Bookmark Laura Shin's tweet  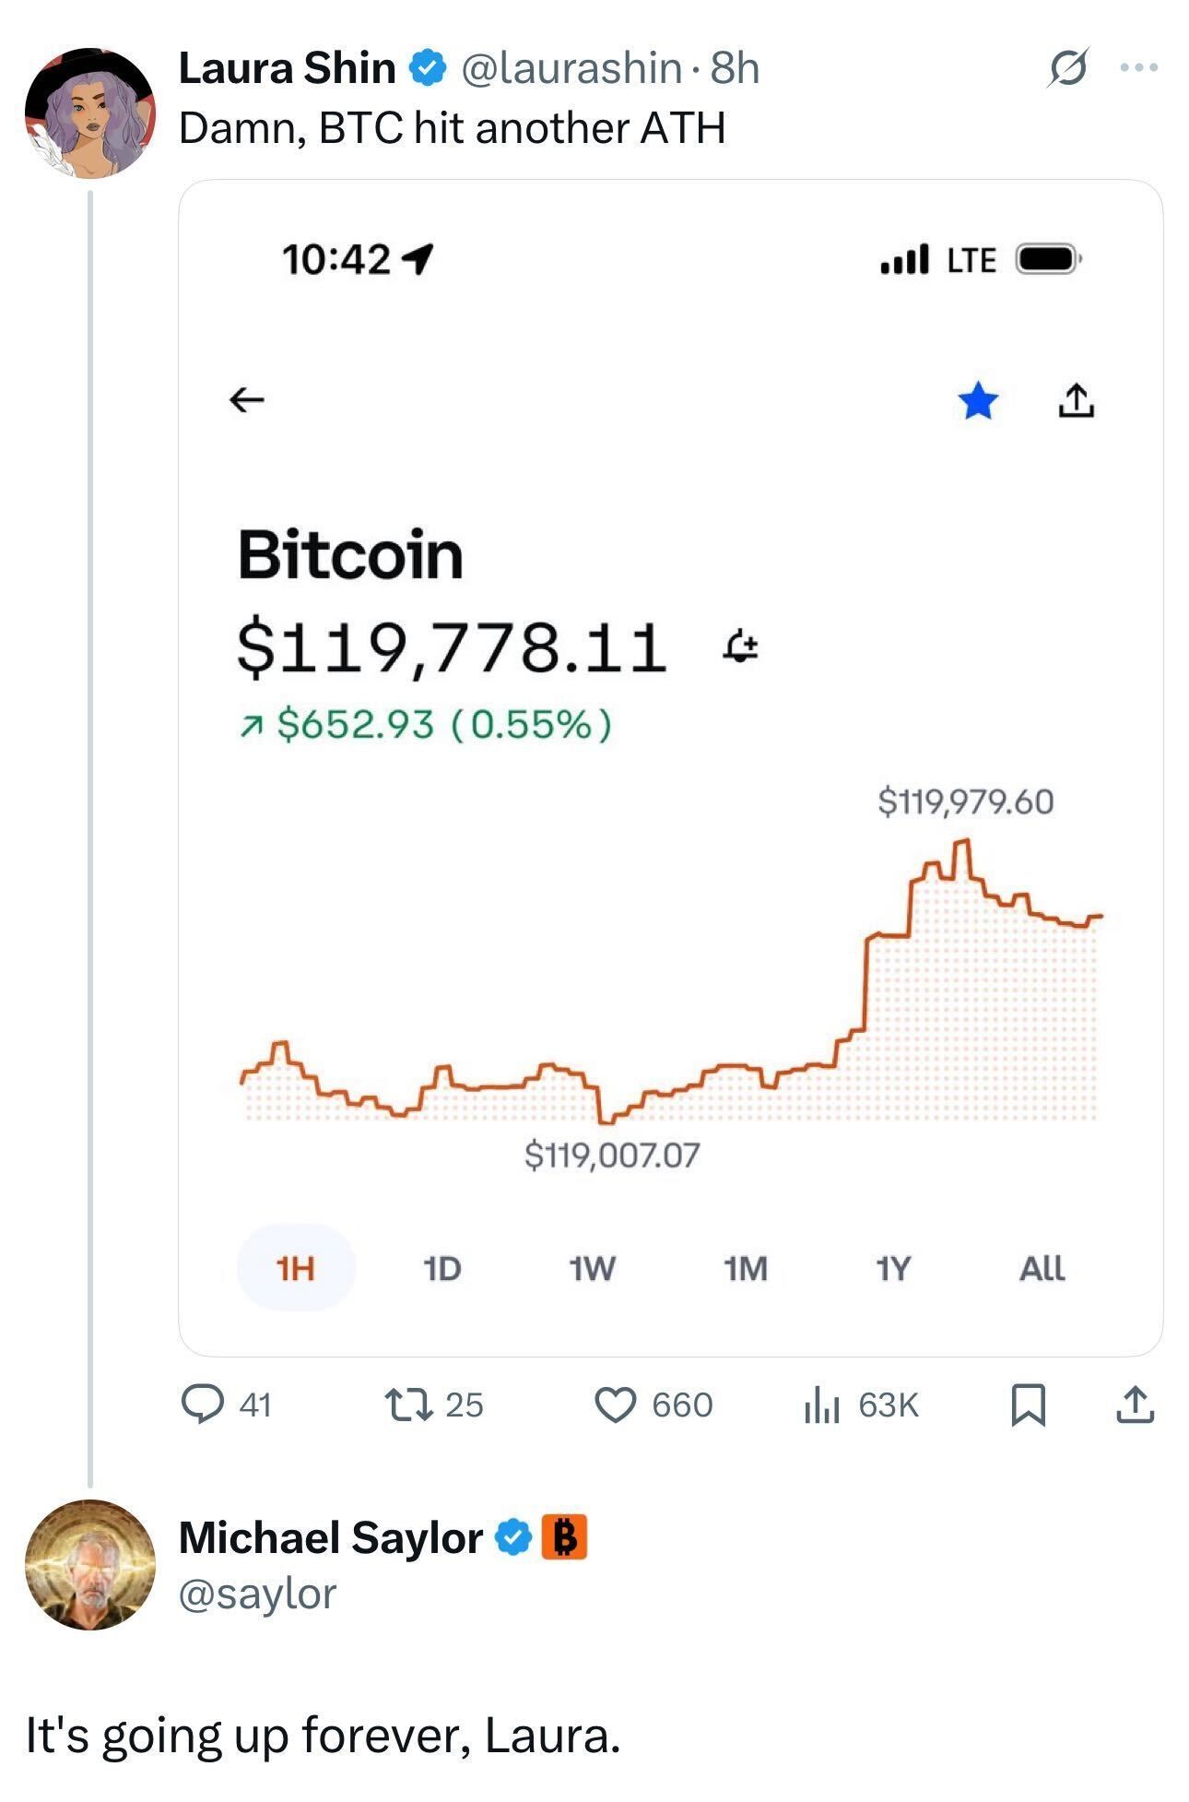tap(1028, 1405)
